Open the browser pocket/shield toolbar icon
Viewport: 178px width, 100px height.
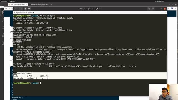(x=169, y=8)
